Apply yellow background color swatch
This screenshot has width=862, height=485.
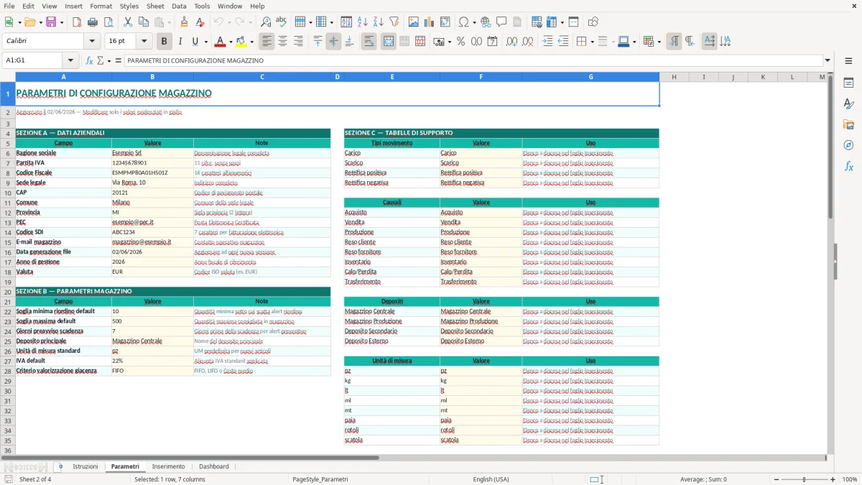coord(241,42)
